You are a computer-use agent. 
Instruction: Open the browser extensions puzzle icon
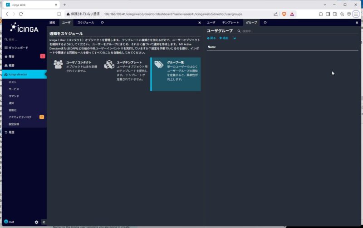click(321, 14)
